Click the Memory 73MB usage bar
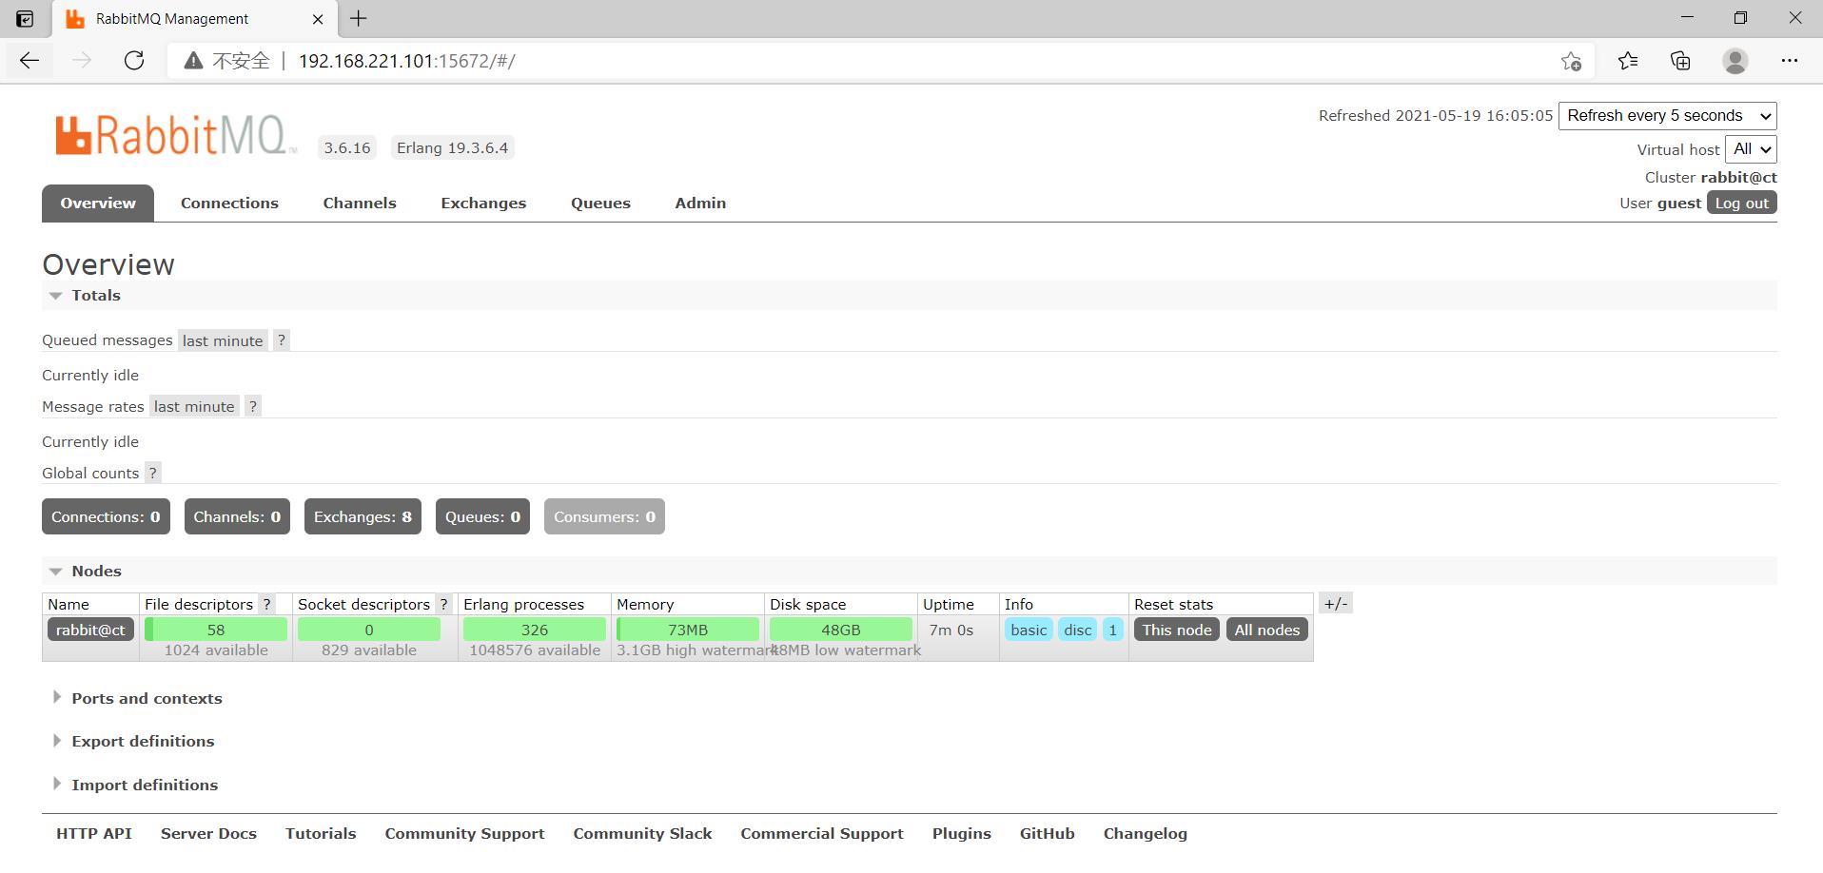Viewport: 1823px width, 873px height. point(688,630)
